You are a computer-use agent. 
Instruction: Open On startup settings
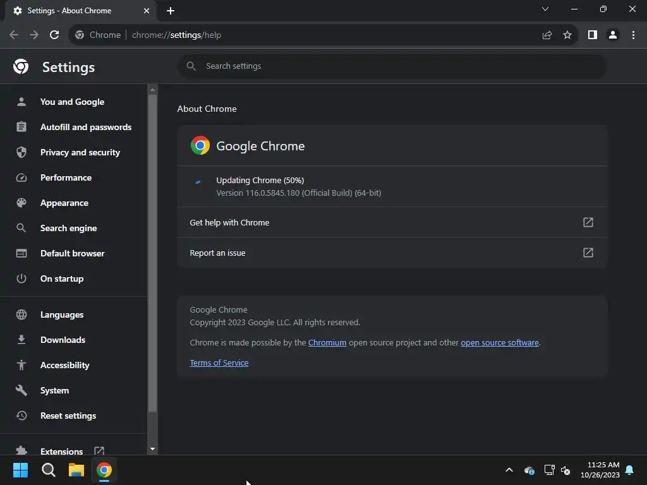[62, 278]
